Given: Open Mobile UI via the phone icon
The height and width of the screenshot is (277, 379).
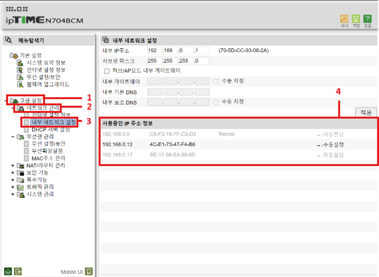Looking at the screenshot, I should [88, 271].
